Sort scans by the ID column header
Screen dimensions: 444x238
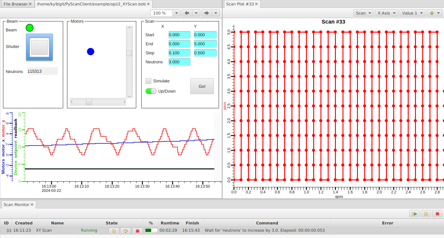tap(6, 223)
